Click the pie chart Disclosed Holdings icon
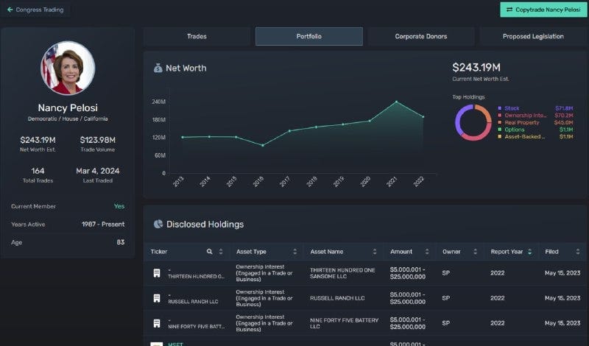 click(x=158, y=224)
